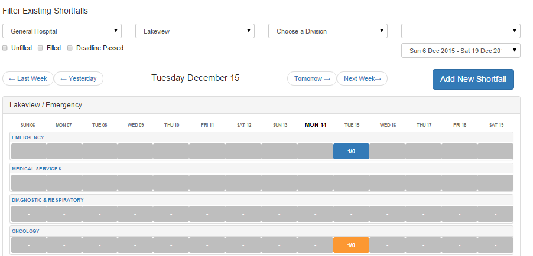Viewport: 533px width, 256px height.
Task: Go to Last Week
Action: tap(28, 78)
